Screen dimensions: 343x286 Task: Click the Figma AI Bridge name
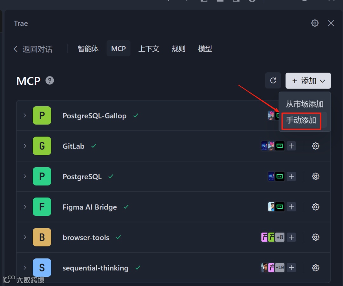90,207
